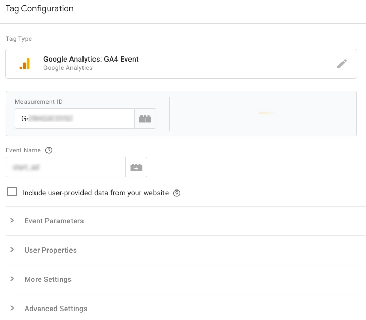Viewport: 366px width, 320px height.
Task: Click the Include user-provided data label text
Action: pyautogui.click(x=96, y=193)
